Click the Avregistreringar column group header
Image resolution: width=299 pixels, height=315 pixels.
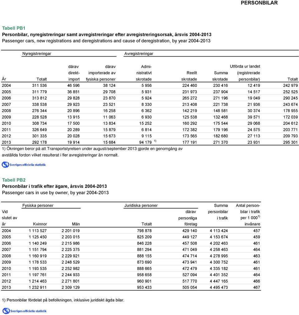pos(139,54)
